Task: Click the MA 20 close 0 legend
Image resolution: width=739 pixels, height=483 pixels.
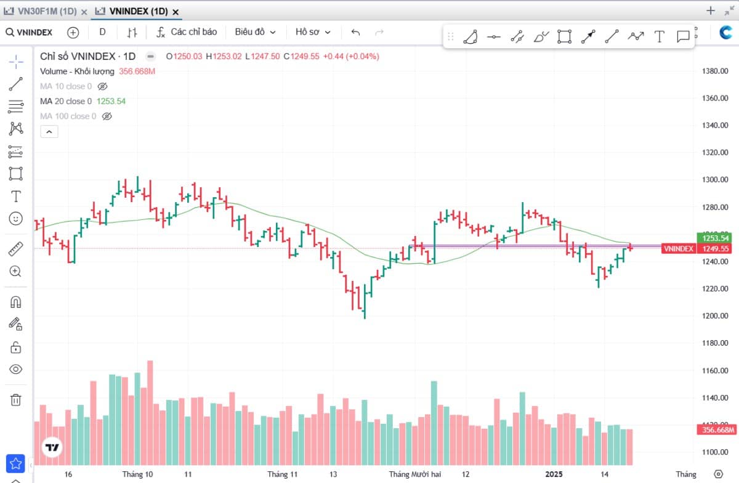Action: [66, 101]
